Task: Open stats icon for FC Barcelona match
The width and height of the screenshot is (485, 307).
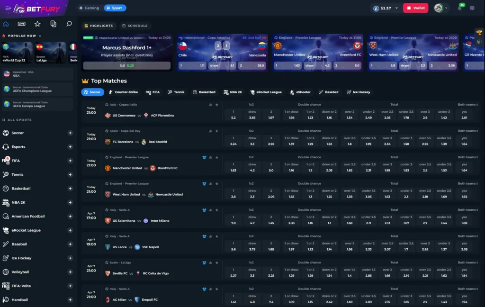Action: 211,131
